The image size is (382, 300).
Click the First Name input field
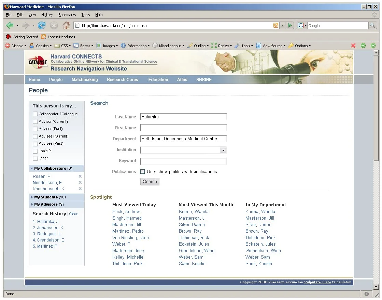tap(183, 128)
